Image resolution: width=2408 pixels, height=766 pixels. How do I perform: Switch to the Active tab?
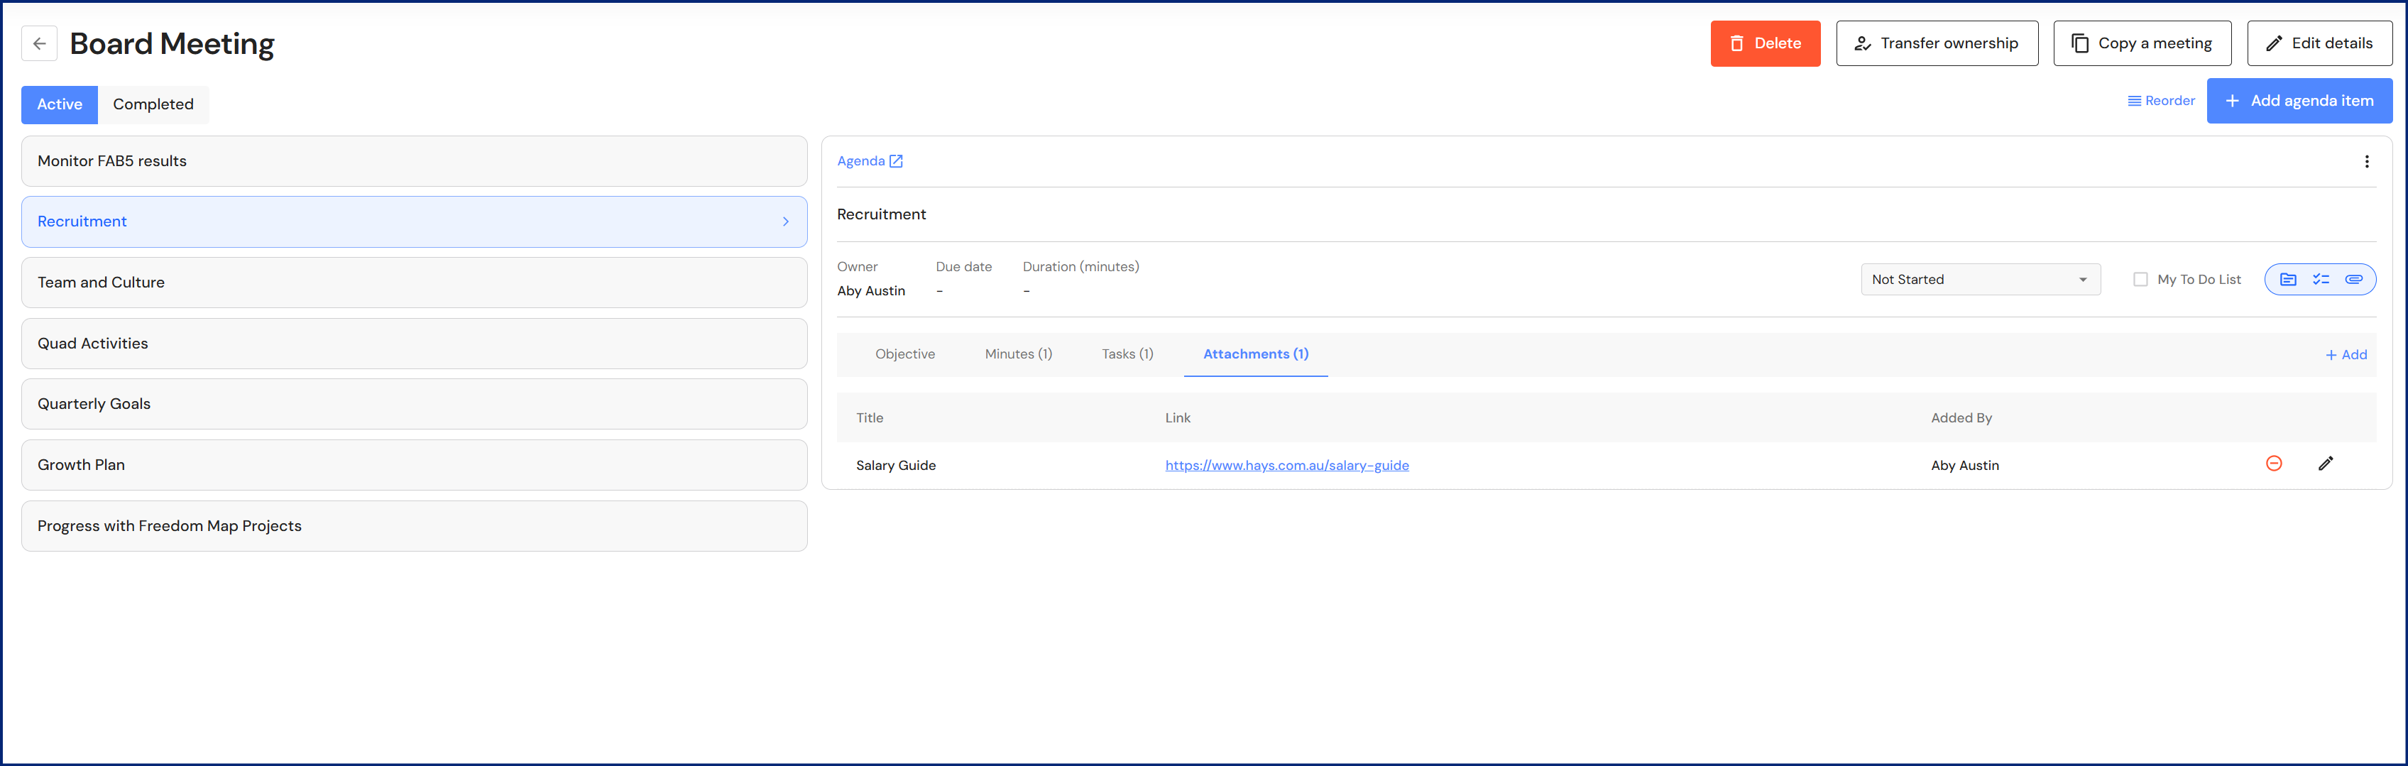coord(60,105)
